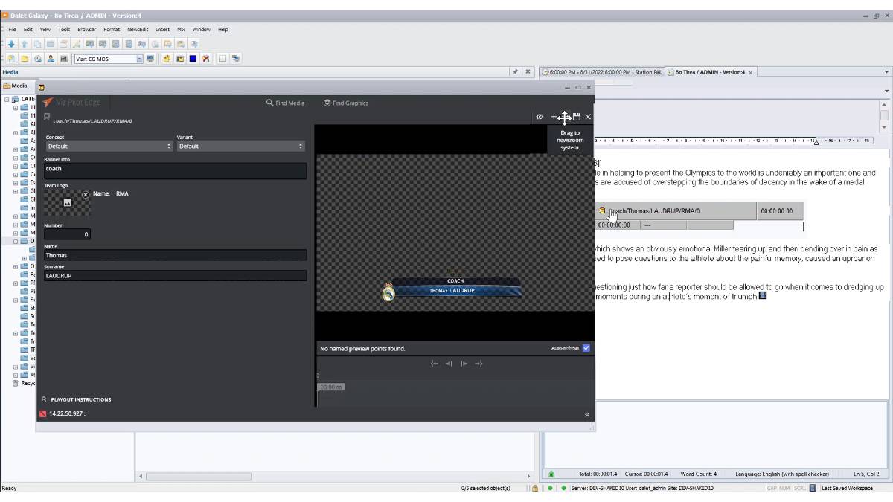Collapse the CATE root tree node
The image size is (893, 502).
click(7, 99)
